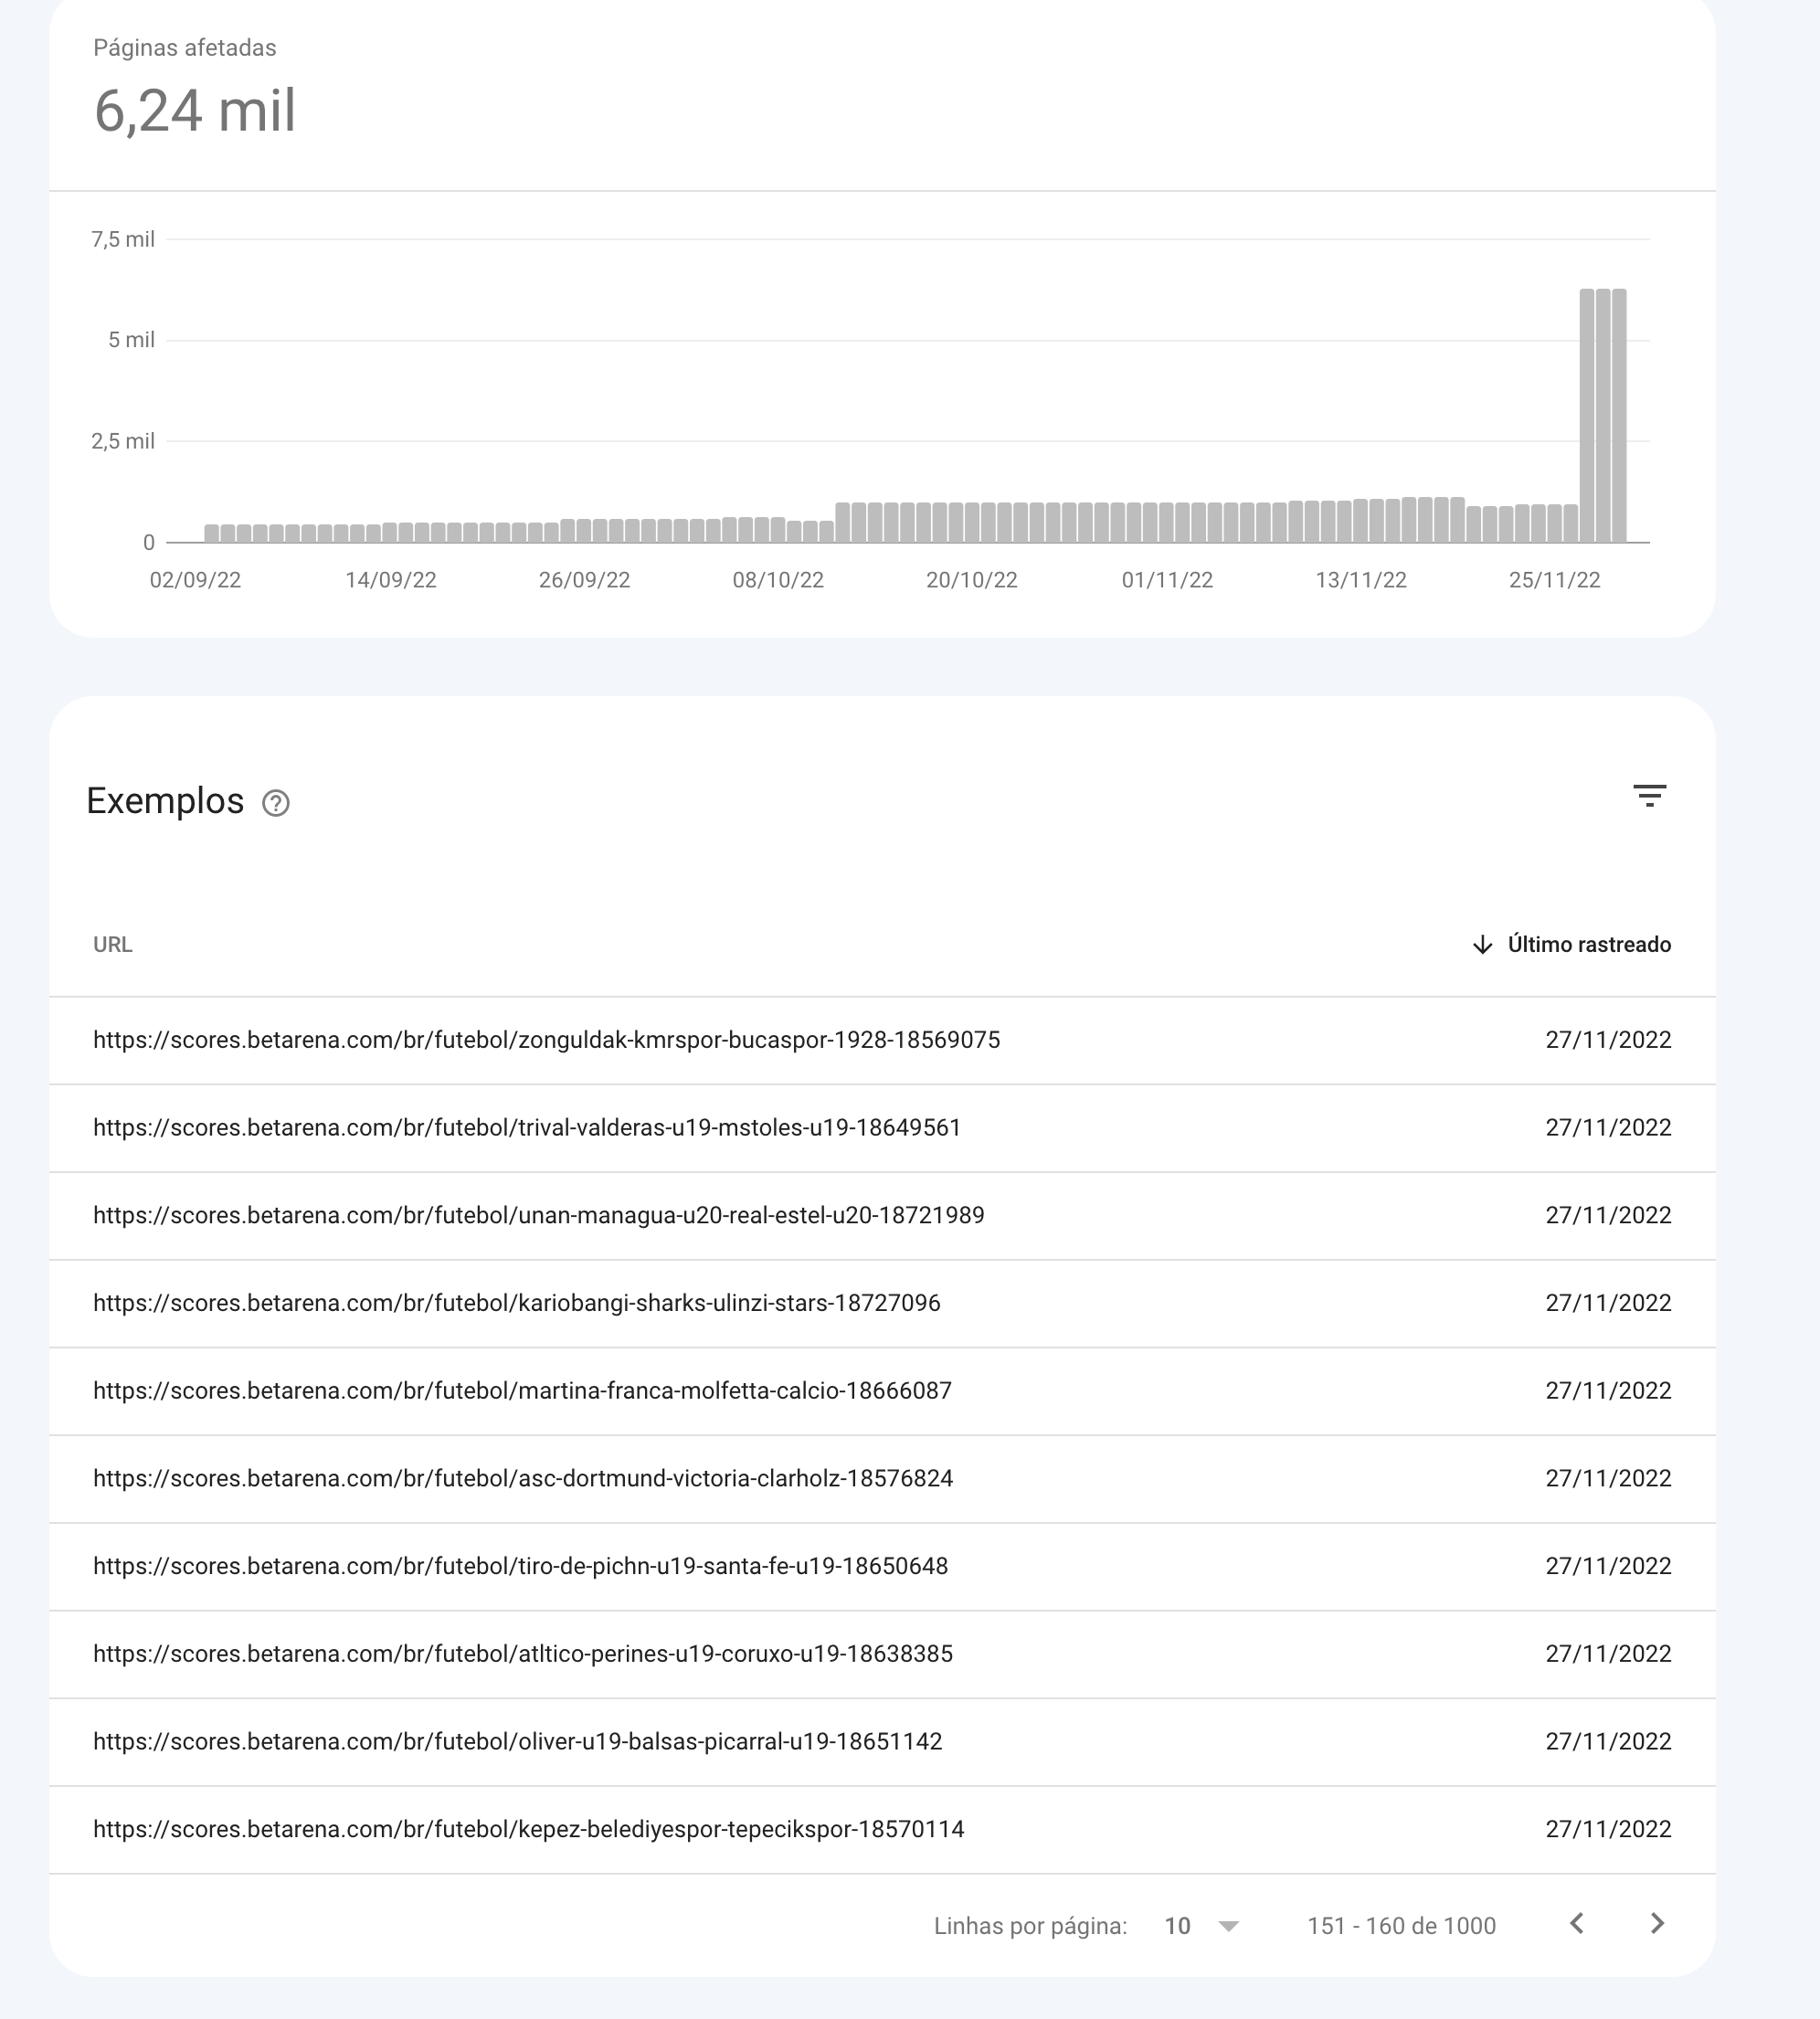Click the martina-franca-molfetta-calcio row
The image size is (1820, 2019).
(521, 1390)
